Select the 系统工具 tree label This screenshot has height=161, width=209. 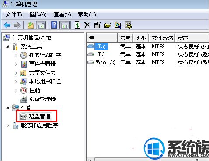click(x=31, y=47)
